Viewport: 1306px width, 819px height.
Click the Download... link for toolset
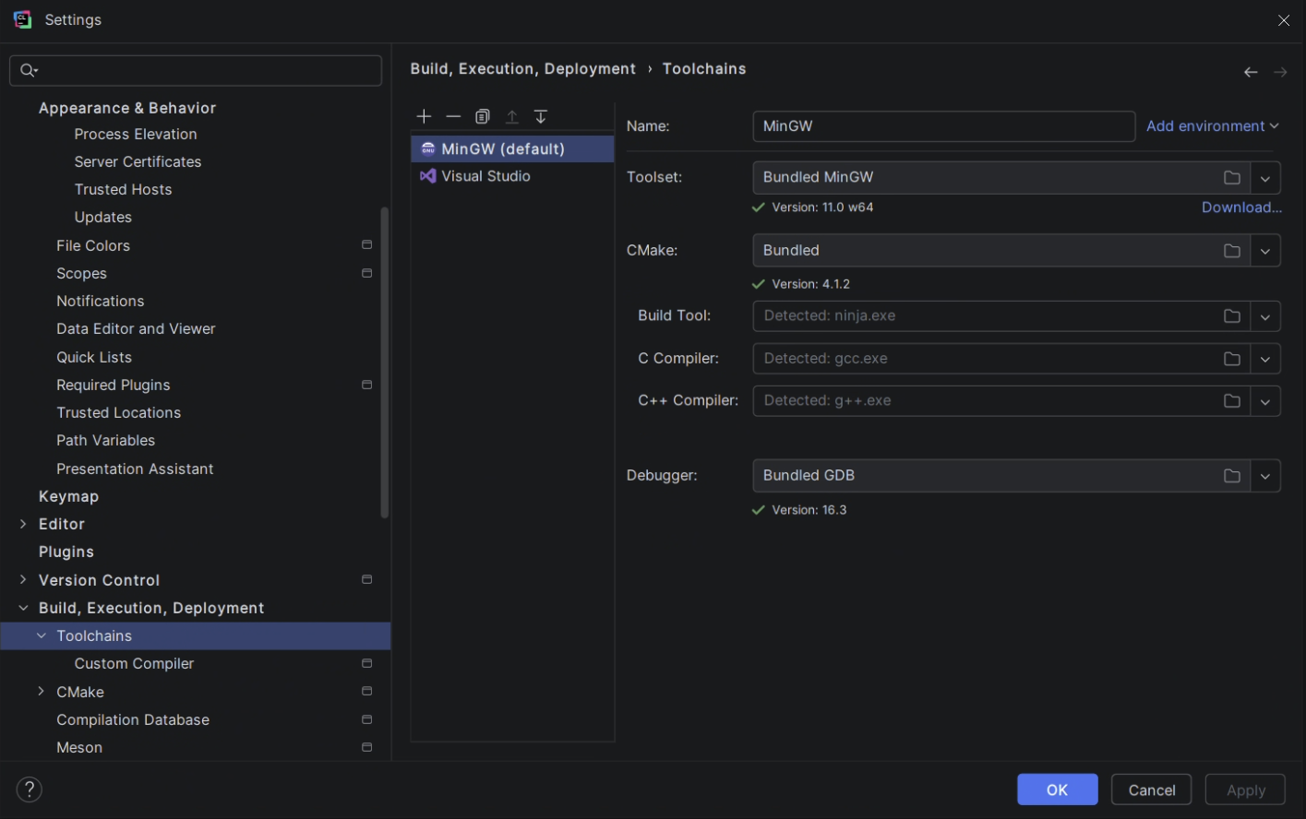[x=1241, y=208]
